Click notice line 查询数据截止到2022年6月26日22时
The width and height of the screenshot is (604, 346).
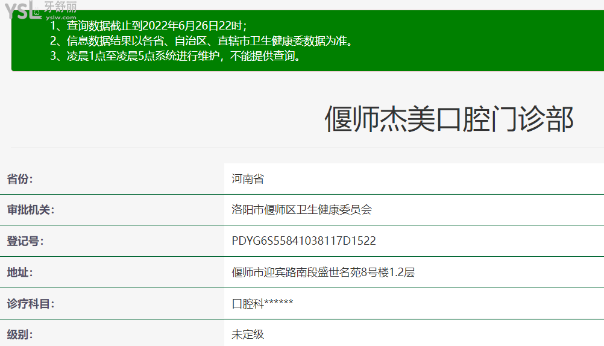click(x=149, y=26)
